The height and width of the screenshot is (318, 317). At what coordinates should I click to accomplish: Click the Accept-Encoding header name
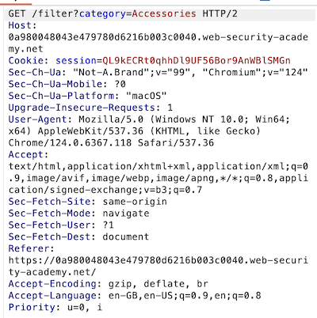click(52, 284)
